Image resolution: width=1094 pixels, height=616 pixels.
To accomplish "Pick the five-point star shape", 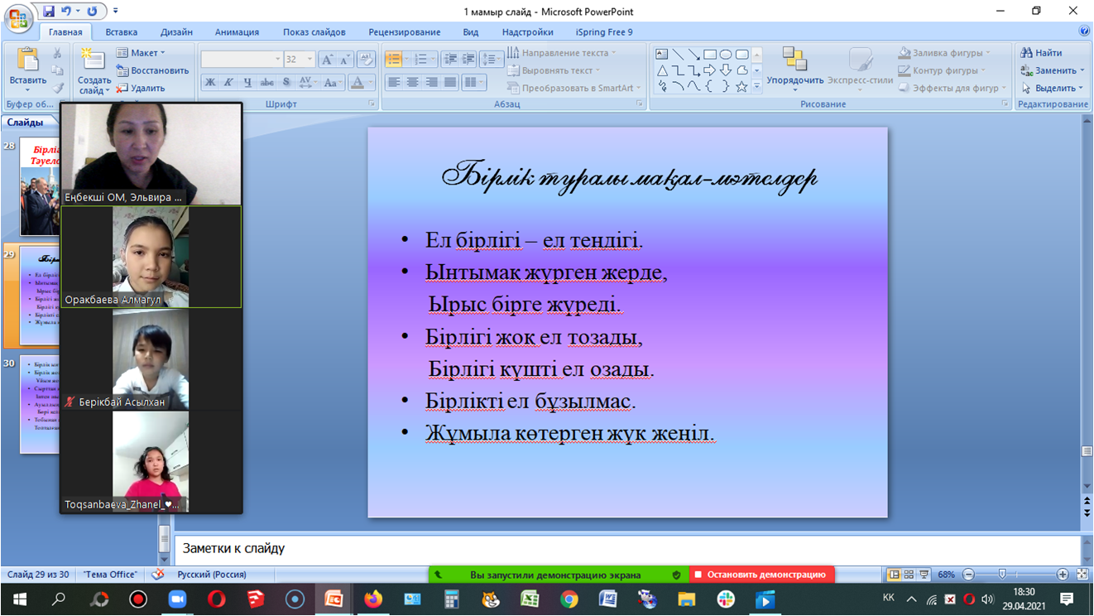I will coord(741,86).
